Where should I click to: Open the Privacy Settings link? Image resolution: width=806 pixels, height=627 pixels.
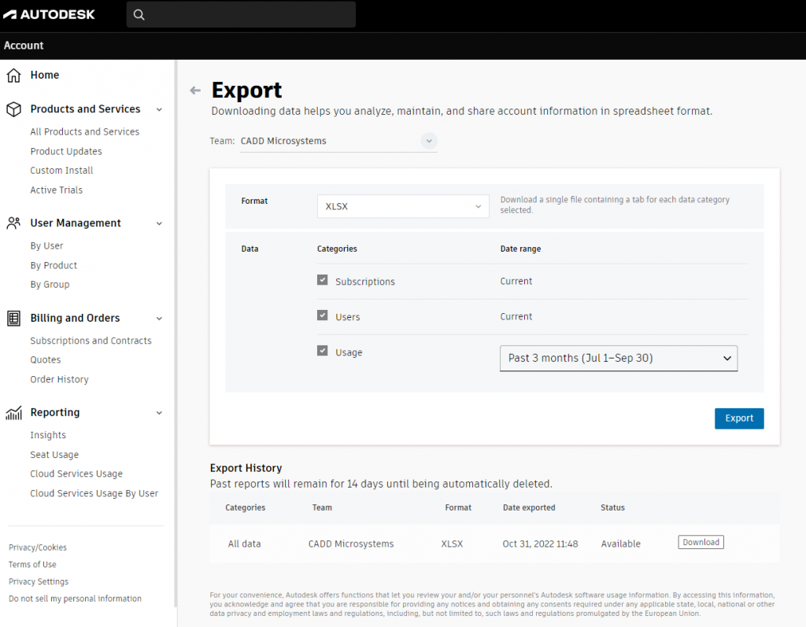pos(39,581)
